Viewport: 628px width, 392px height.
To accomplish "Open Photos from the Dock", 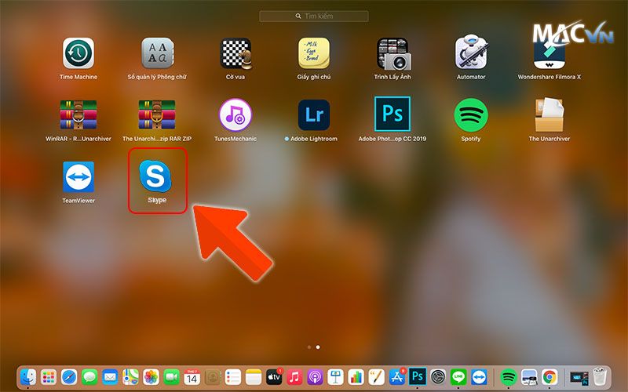I will click(x=151, y=377).
